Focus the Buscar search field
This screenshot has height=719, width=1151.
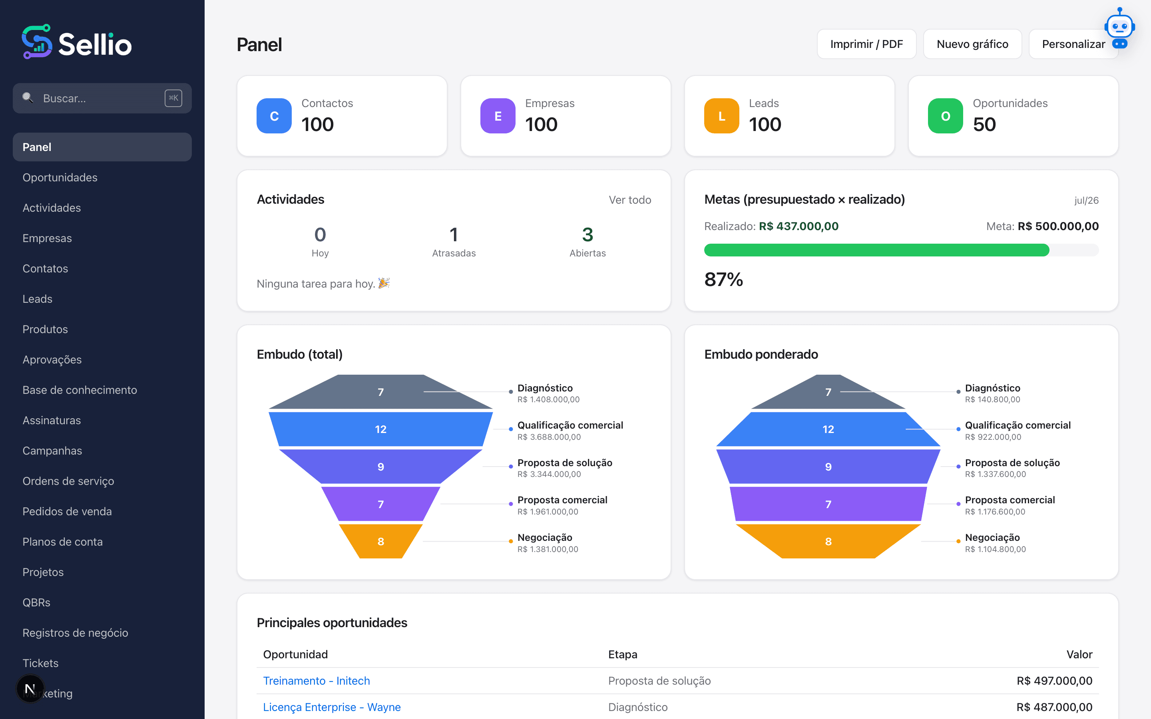pyautogui.click(x=102, y=98)
